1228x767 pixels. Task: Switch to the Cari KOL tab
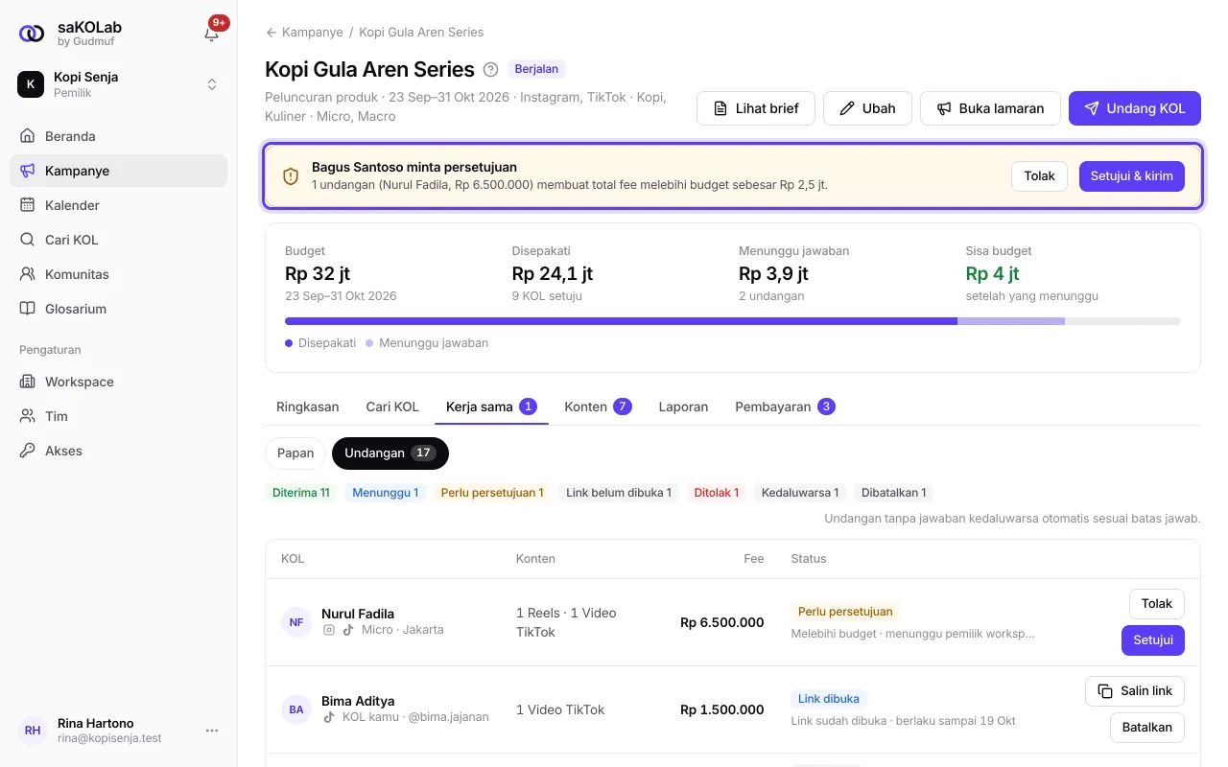point(392,407)
